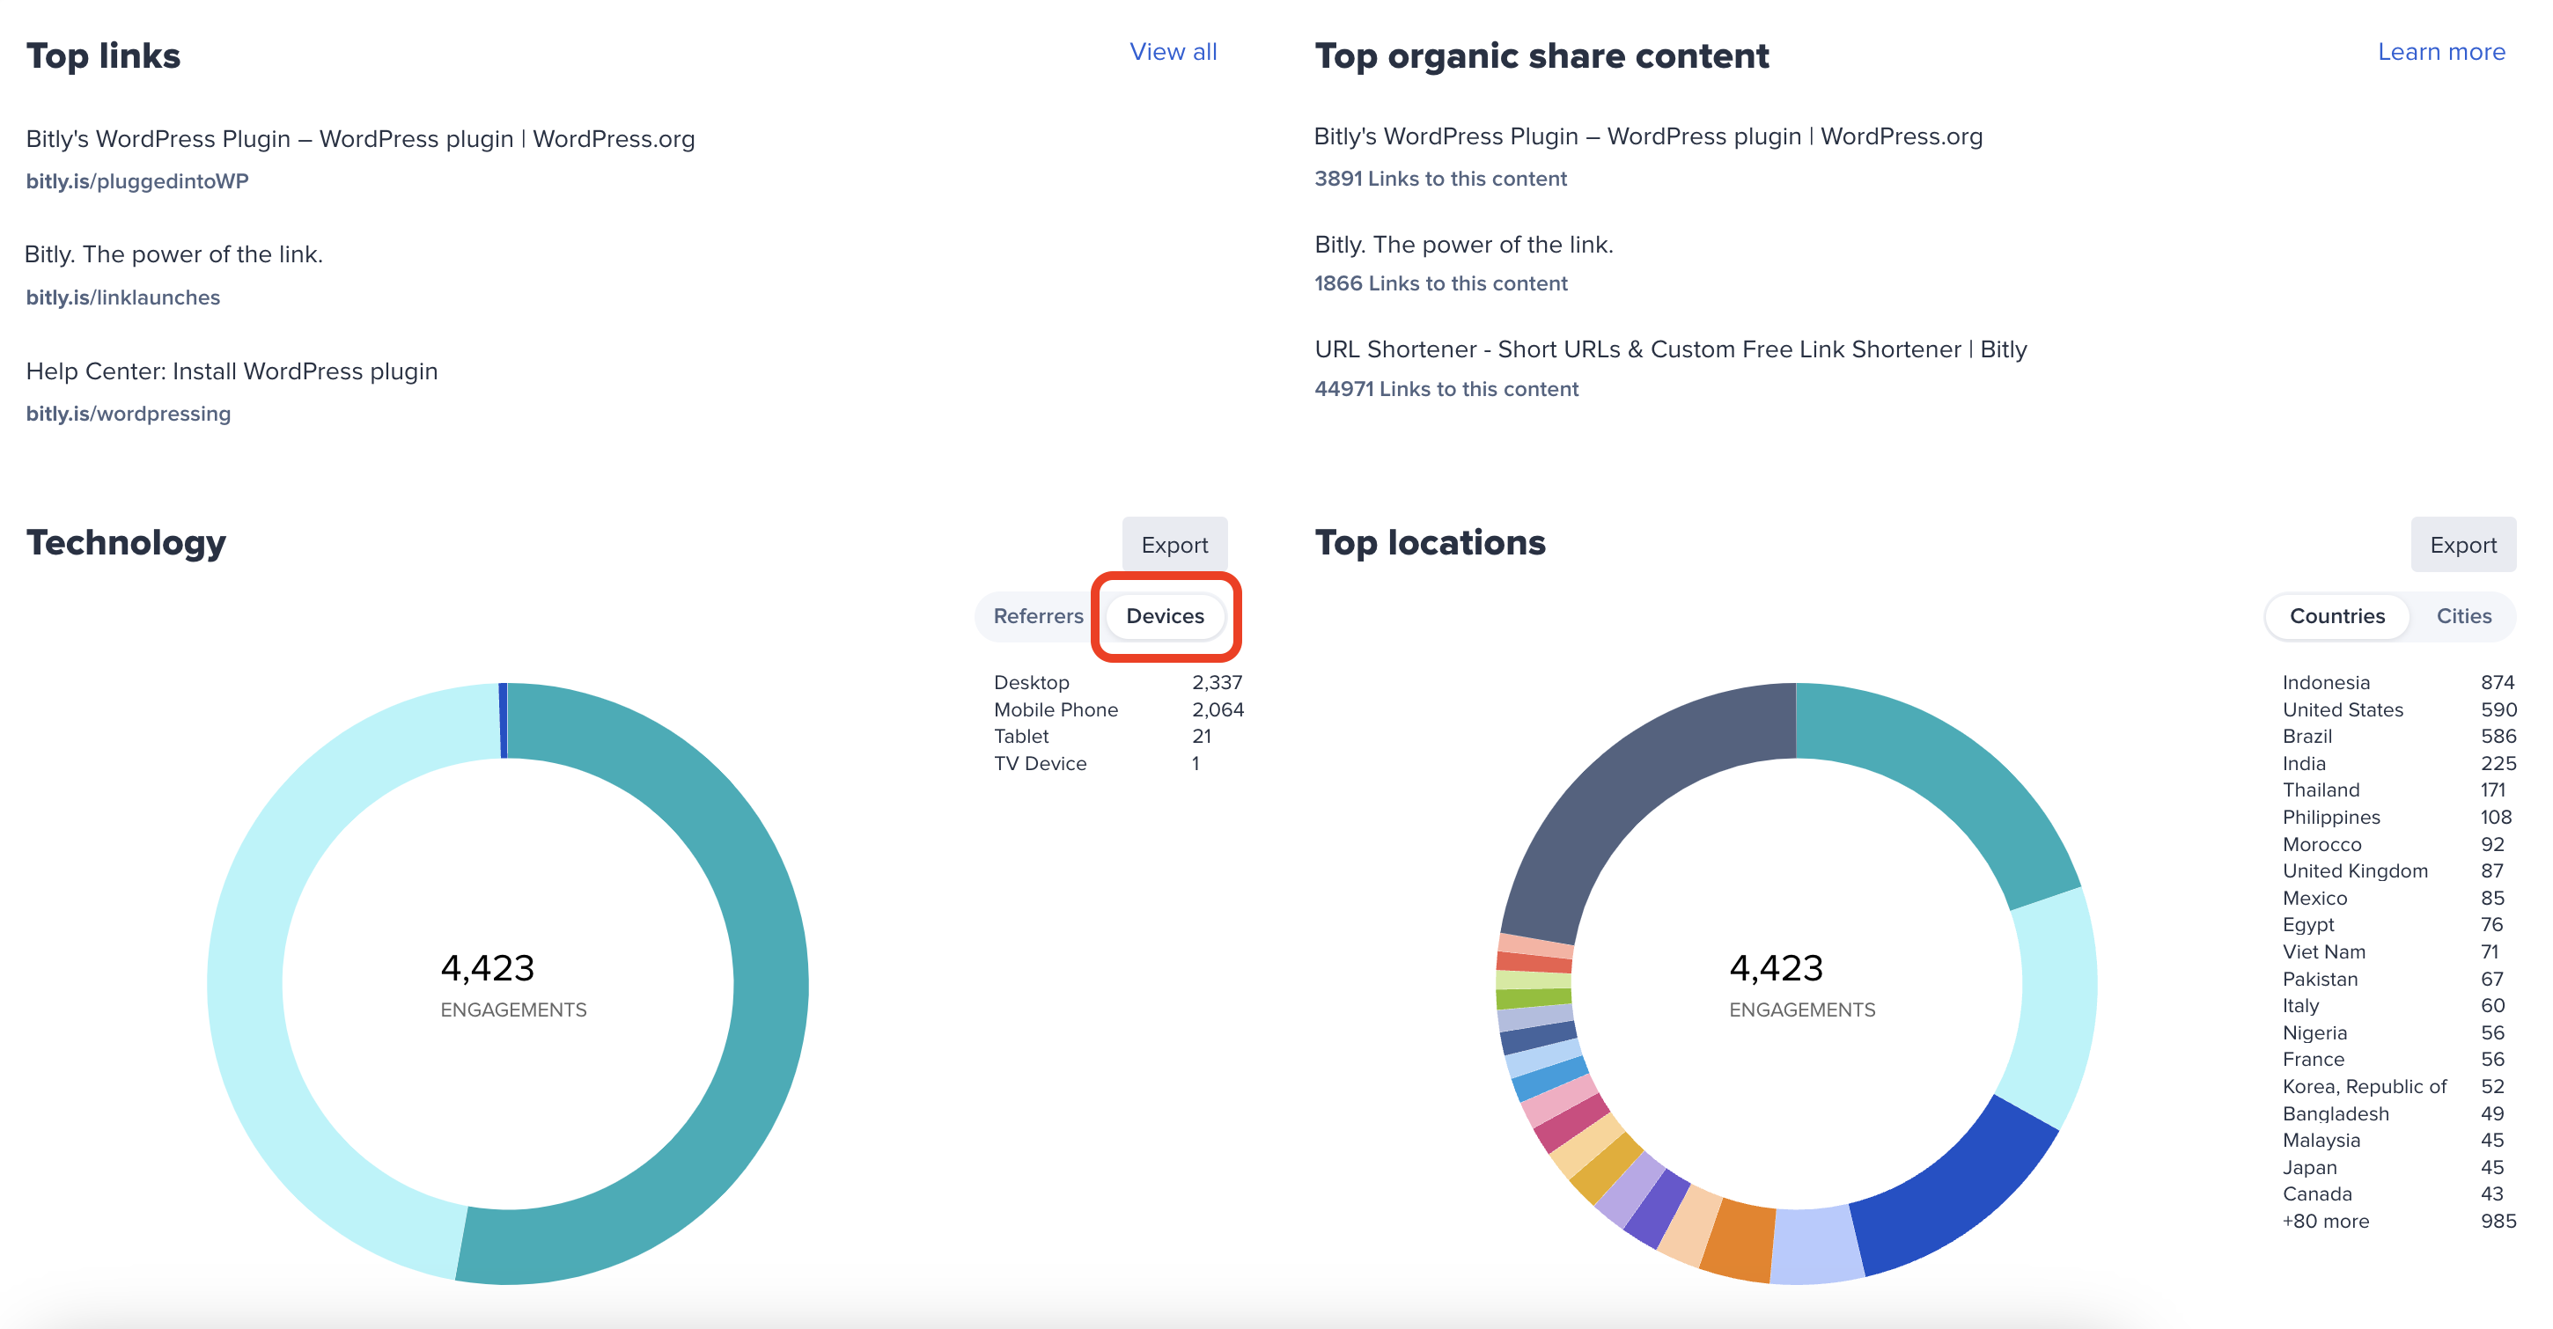Click 'URL Shortener - Short URLs' organic content title
Image resolution: width=2553 pixels, height=1329 pixels.
[x=1670, y=349]
